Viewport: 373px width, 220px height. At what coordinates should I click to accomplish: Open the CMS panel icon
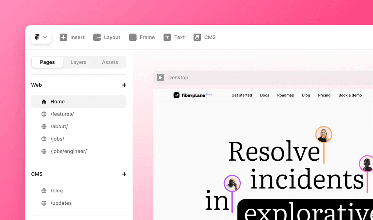pos(197,37)
